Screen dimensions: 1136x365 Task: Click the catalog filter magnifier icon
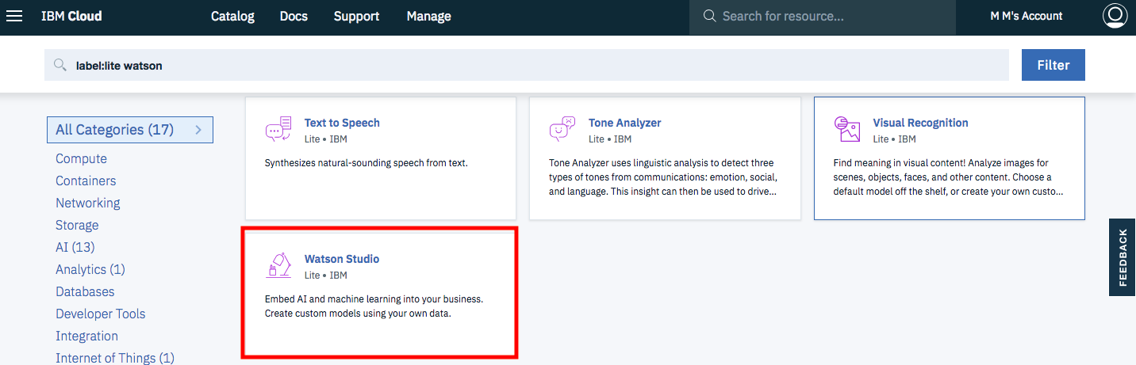[59, 65]
